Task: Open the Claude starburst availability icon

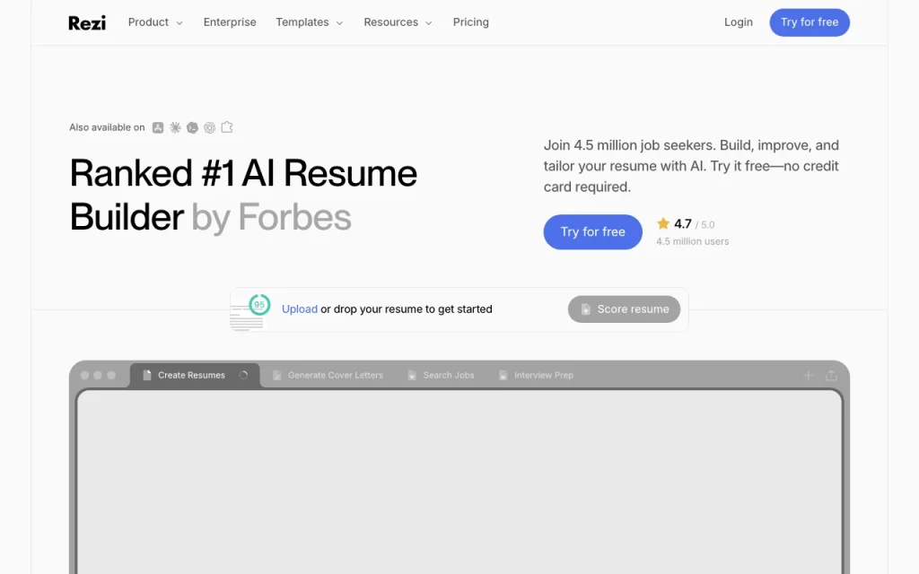Action: 175,127
